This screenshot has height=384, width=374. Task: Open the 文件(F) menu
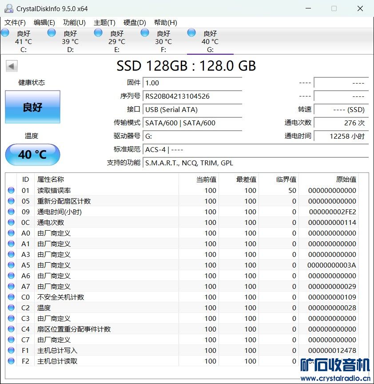coord(15,23)
